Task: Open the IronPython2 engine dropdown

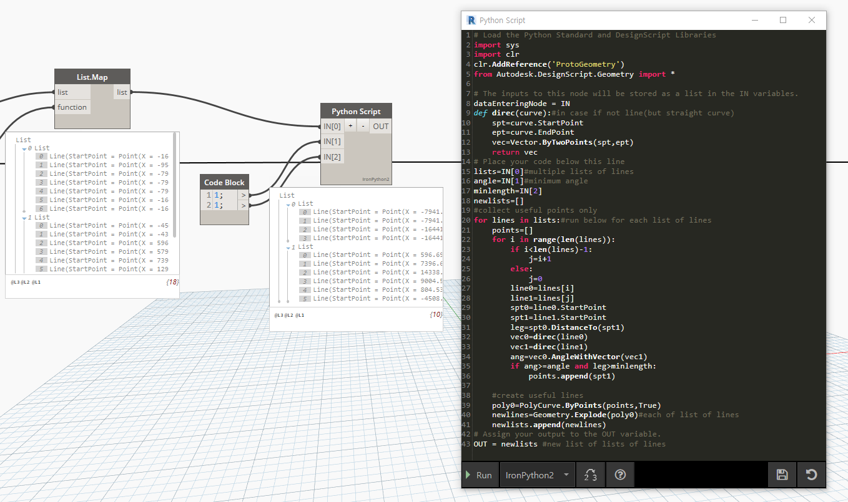Action: click(x=537, y=475)
